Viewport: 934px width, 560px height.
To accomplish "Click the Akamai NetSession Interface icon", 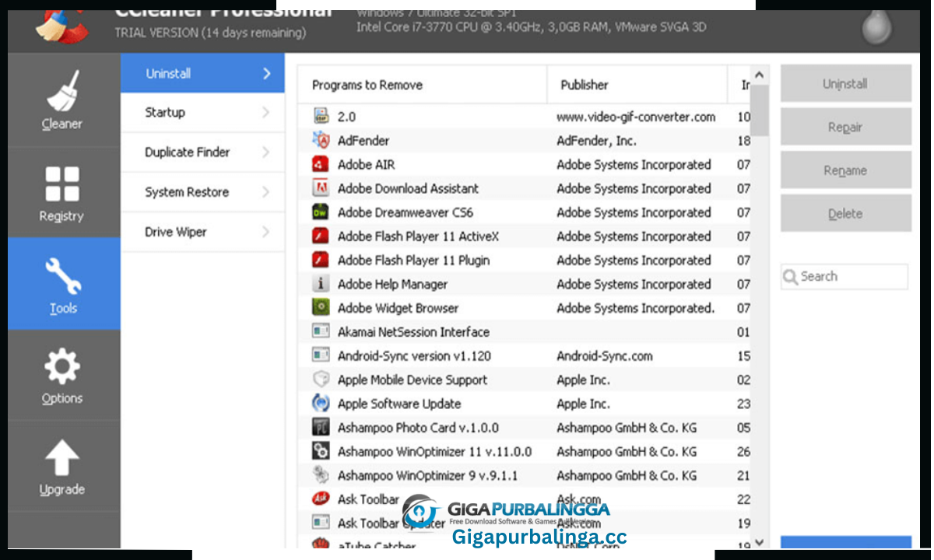I will pyautogui.click(x=321, y=332).
